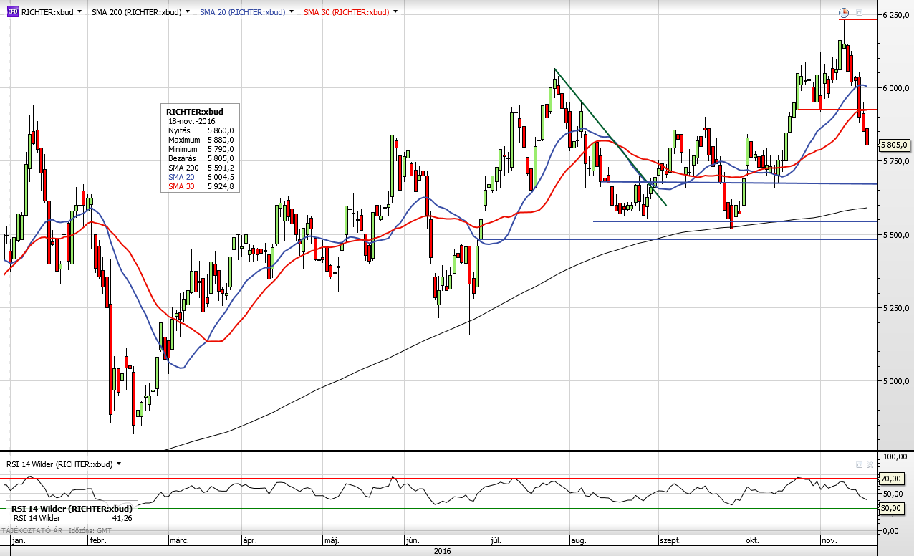Click the júl. month label on the time axis
The image size is (914, 556).
point(496,540)
